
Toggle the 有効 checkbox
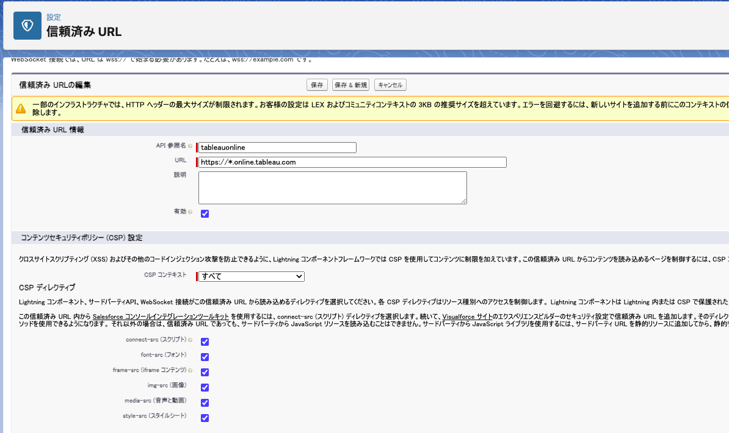[x=205, y=213]
